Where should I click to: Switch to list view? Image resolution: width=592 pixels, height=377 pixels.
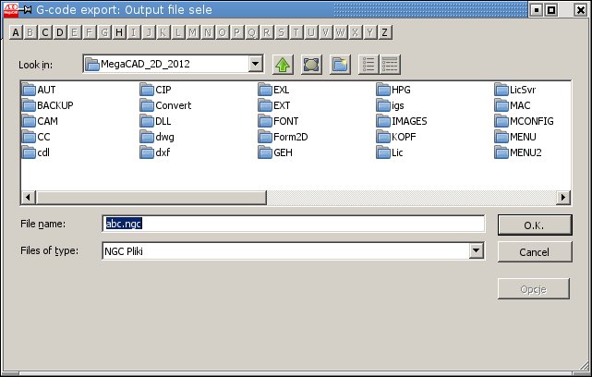(x=368, y=65)
